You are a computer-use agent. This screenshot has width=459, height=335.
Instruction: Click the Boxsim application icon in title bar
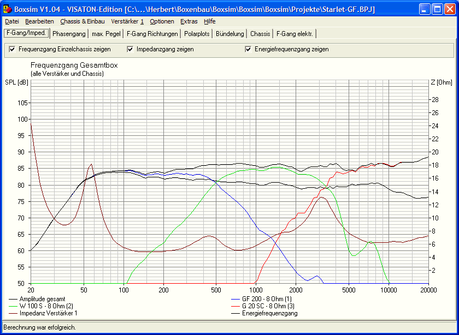pos(7,9)
